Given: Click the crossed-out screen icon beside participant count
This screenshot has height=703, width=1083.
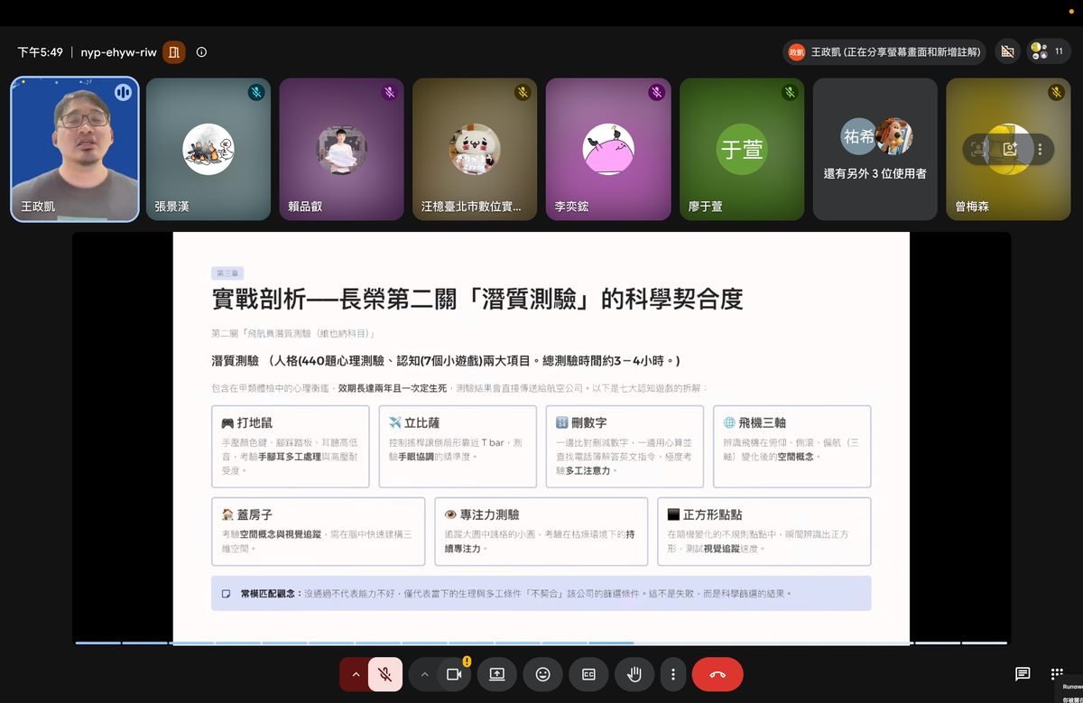Looking at the screenshot, I should (1007, 51).
